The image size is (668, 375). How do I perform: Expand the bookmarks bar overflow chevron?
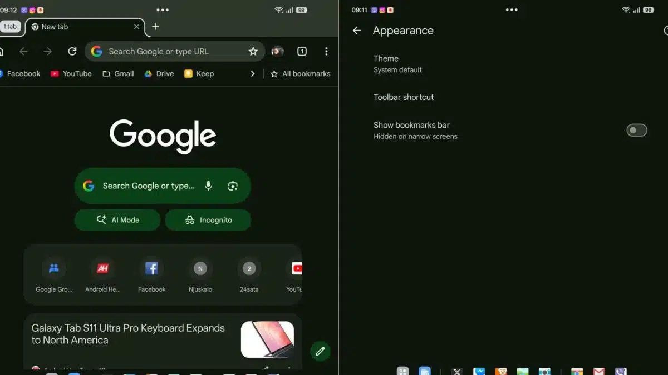click(253, 73)
